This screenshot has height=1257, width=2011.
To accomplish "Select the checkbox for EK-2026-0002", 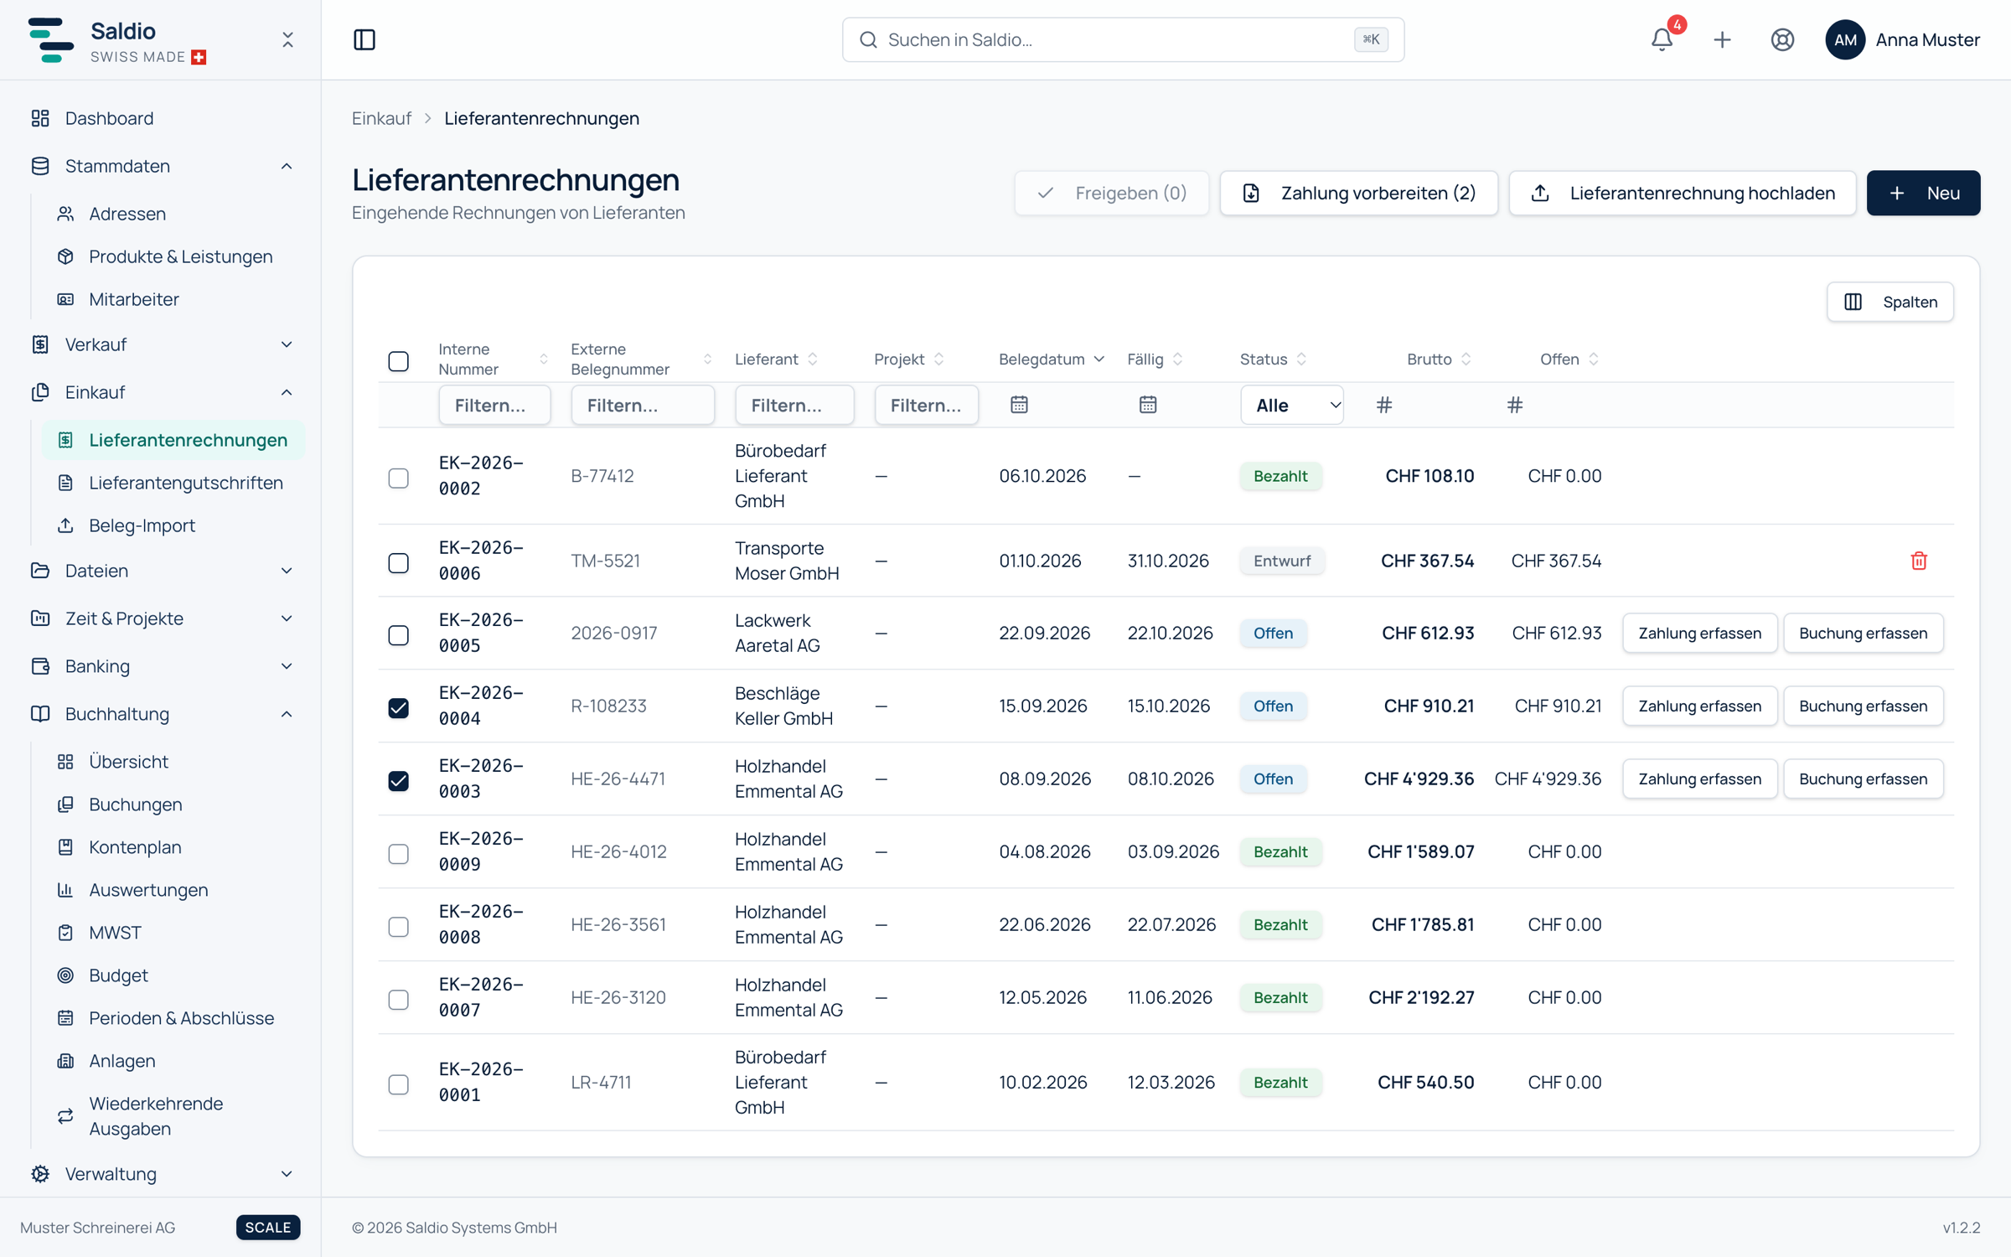I will tap(399, 478).
